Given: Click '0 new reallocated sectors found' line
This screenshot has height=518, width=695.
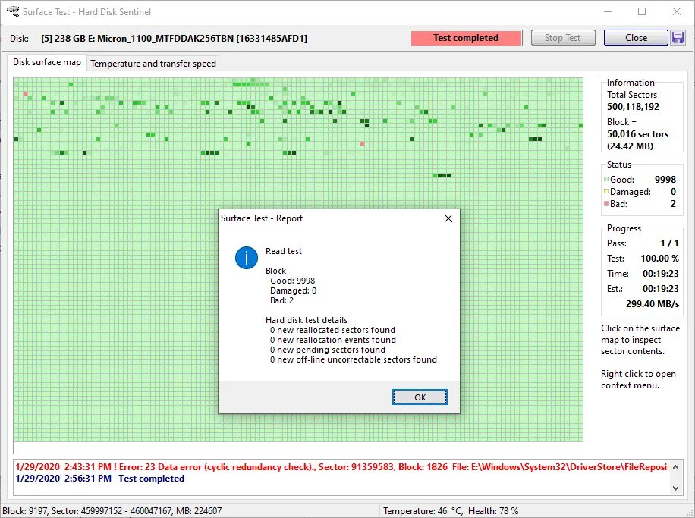Looking at the screenshot, I should (332, 330).
